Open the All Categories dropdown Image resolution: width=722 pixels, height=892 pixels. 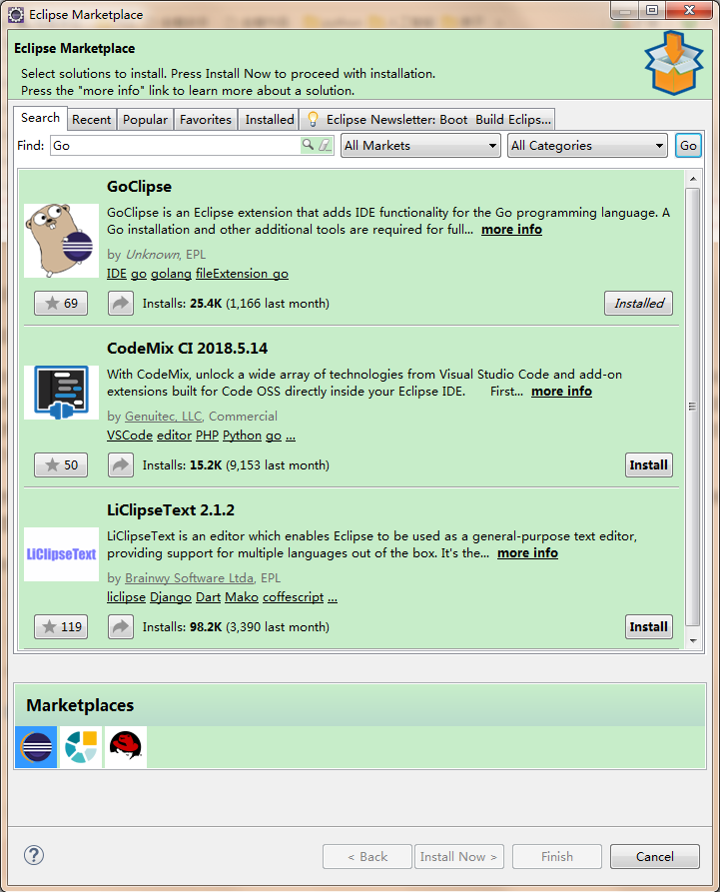[x=587, y=146]
